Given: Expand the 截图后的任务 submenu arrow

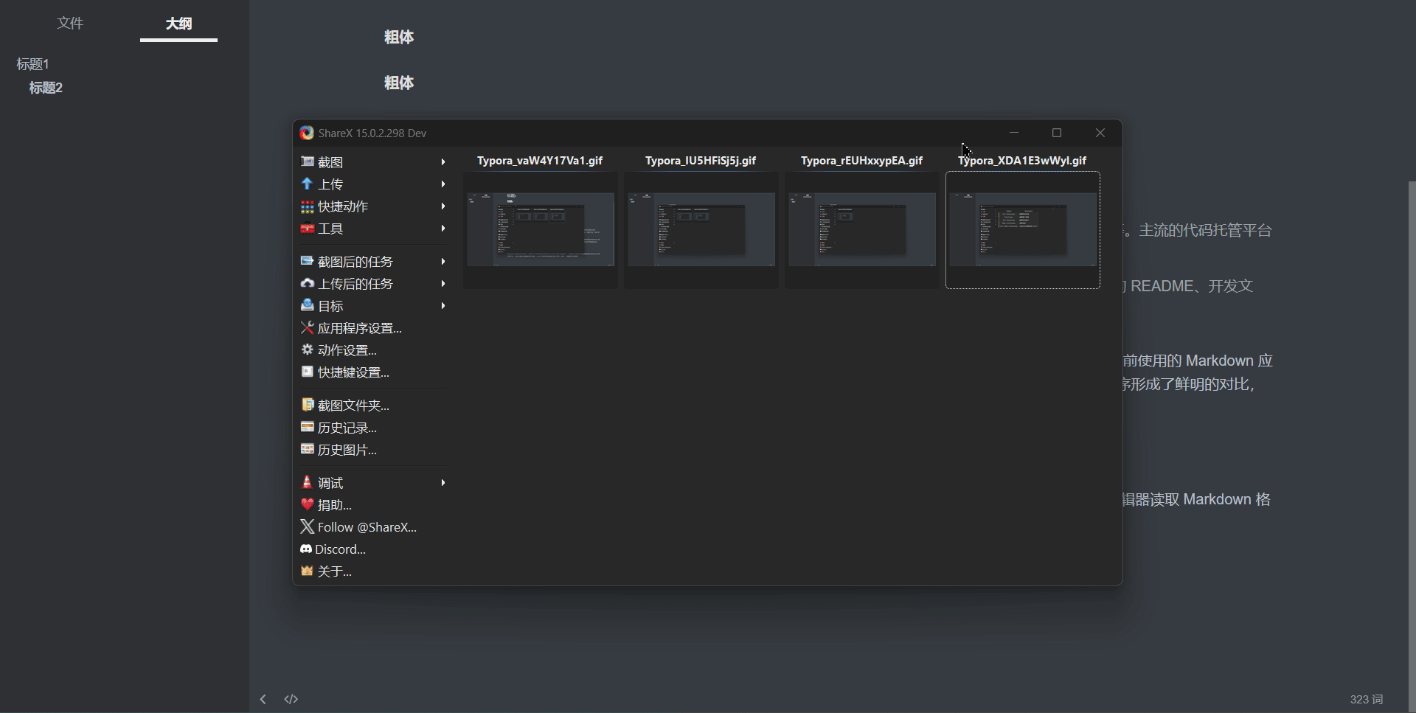Looking at the screenshot, I should (x=443, y=261).
